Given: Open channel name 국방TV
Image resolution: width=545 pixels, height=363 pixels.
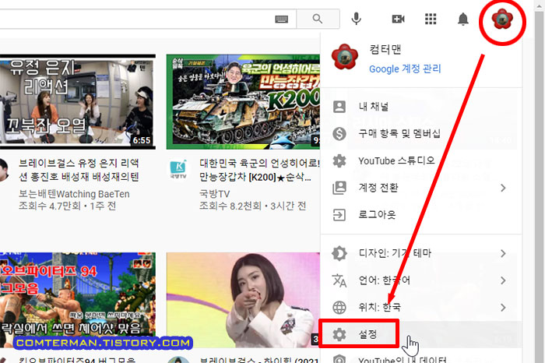Looking at the screenshot, I should 214,194.
